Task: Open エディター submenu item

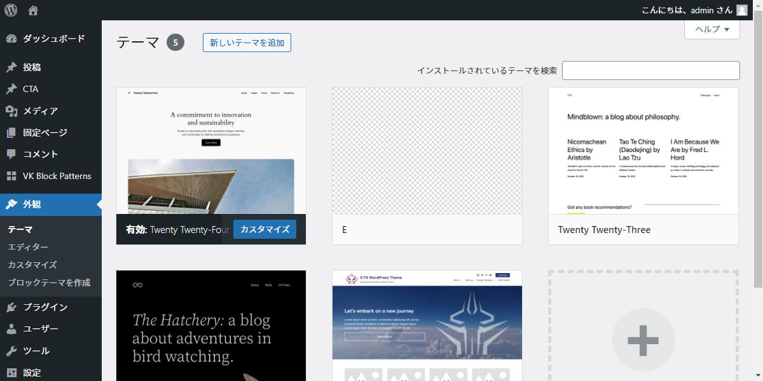Action: (x=28, y=247)
